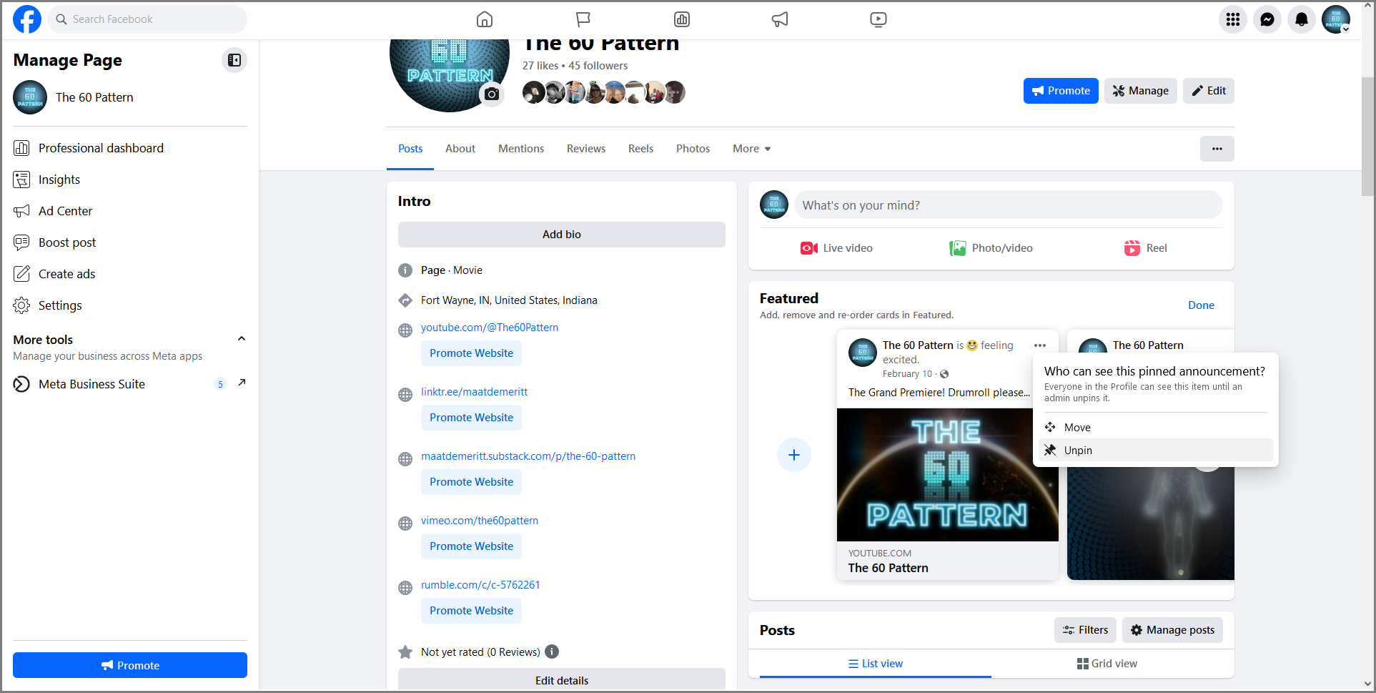Open the Facebook home logo
The image size is (1376, 693).
click(x=27, y=19)
